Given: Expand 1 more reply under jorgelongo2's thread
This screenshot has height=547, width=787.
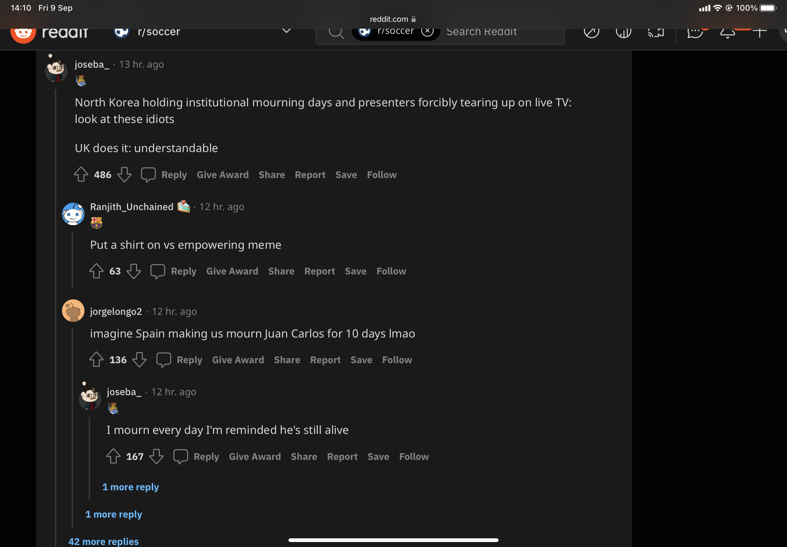Looking at the screenshot, I should click(x=113, y=514).
